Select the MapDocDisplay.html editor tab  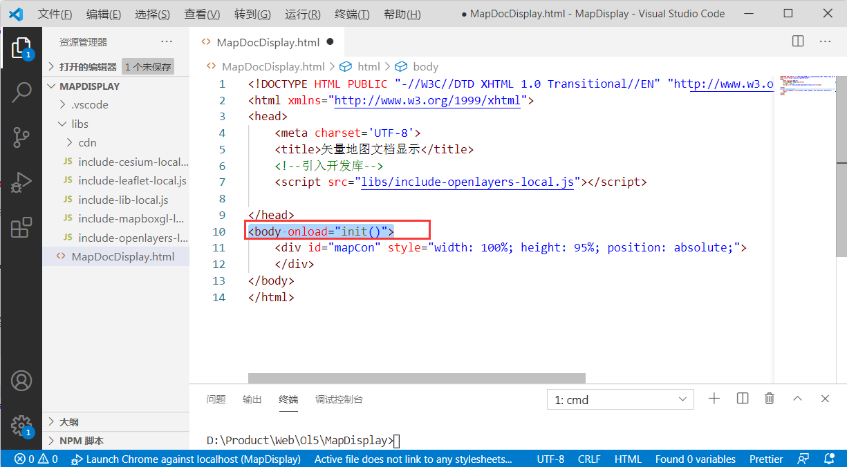click(268, 42)
